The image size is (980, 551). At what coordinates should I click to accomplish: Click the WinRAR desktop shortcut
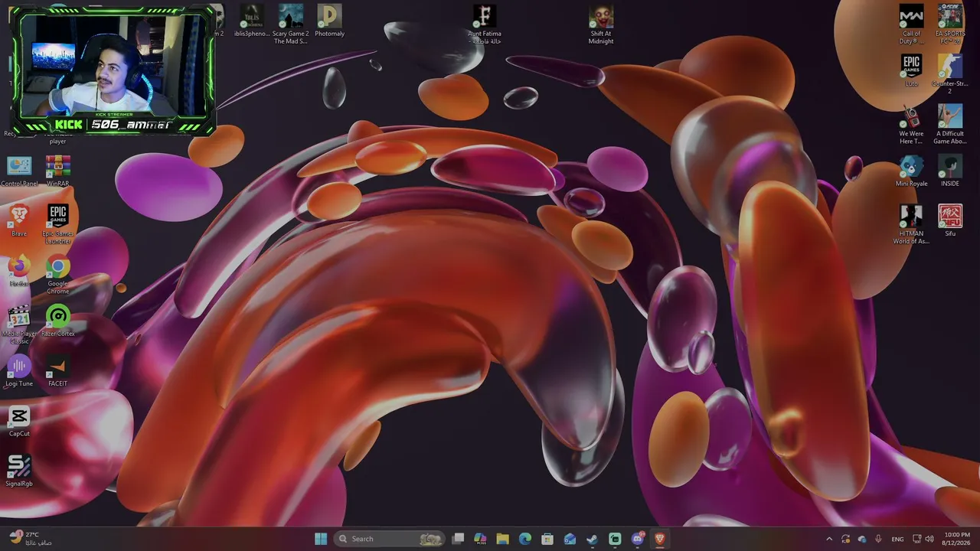58,171
